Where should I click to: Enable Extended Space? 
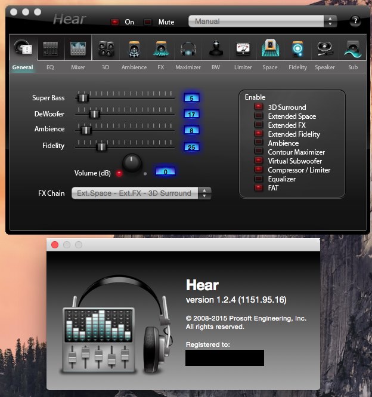[259, 116]
